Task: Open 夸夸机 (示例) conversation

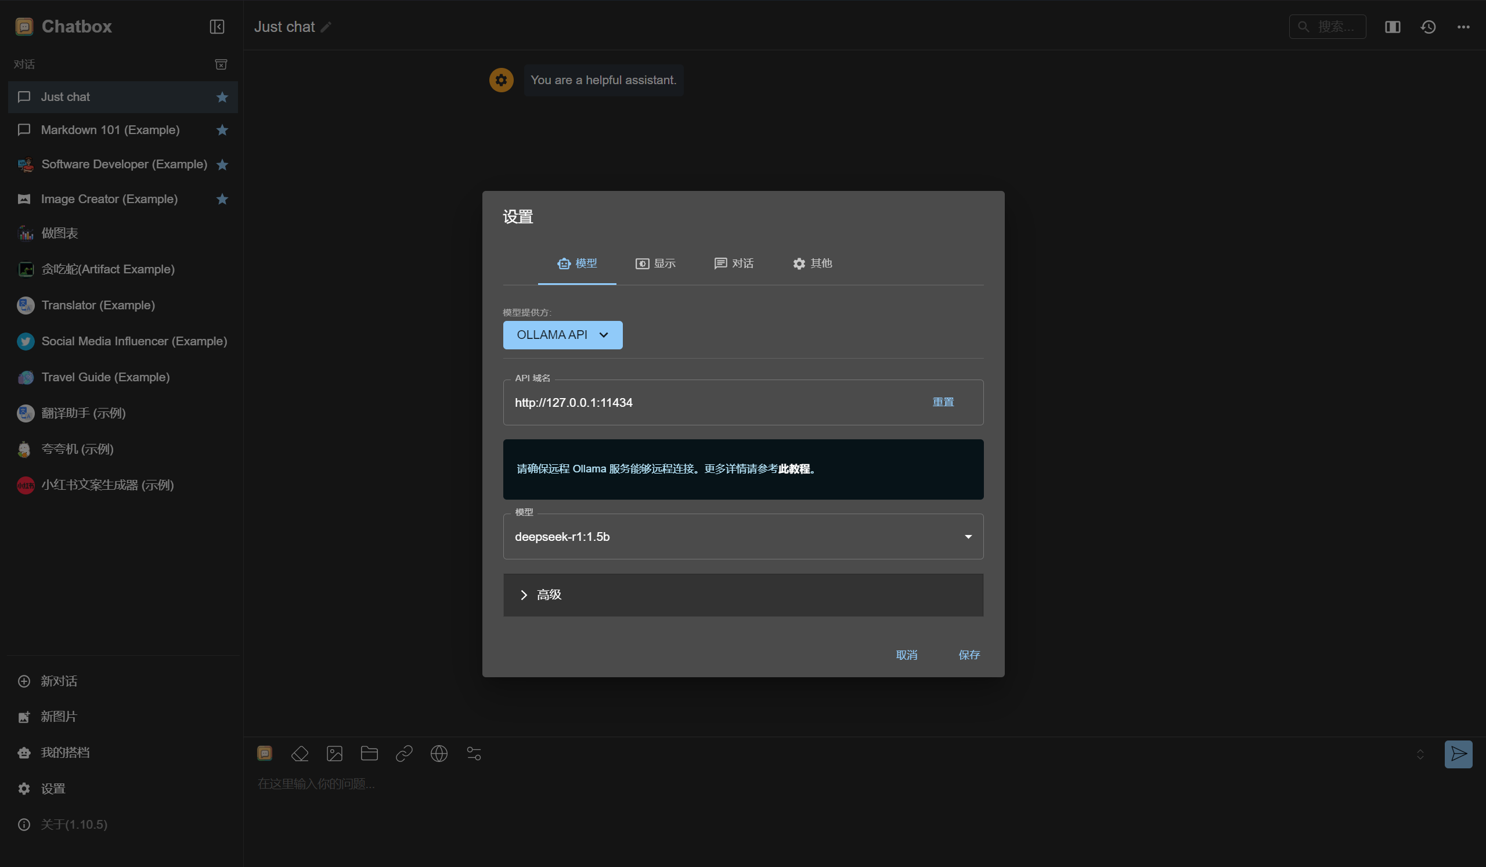Action: (122, 449)
